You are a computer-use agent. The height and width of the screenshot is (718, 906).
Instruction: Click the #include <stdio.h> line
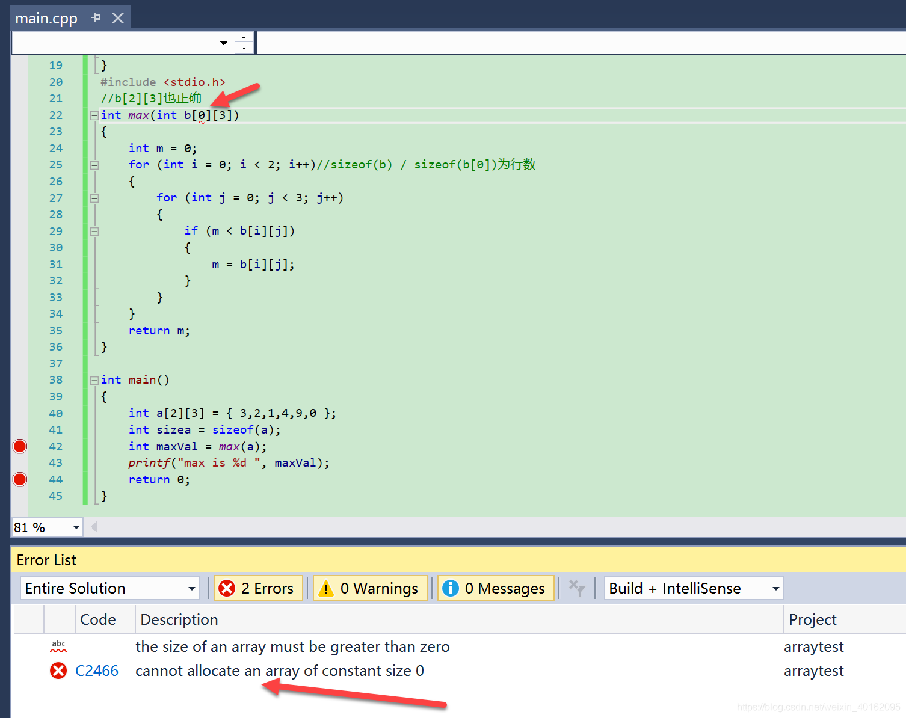[163, 82]
